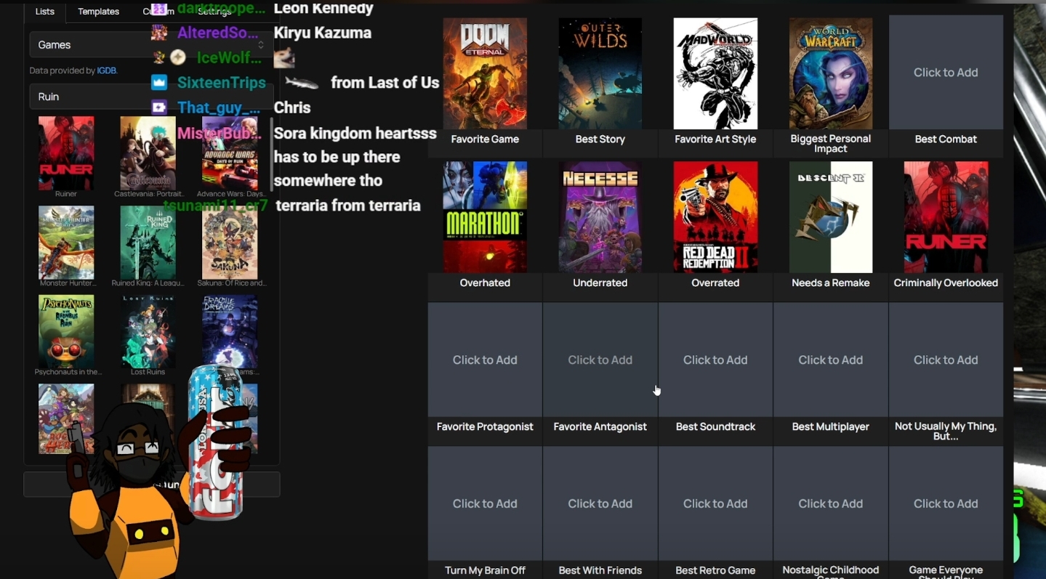This screenshot has width=1046, height=579.
Task: Click the search results panel scrollbar
Action: tap(272, 156)
